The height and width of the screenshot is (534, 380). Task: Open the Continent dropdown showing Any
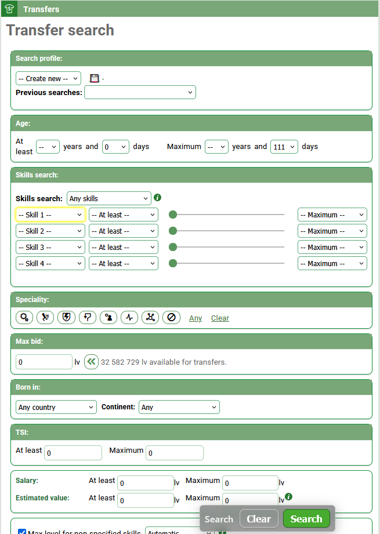pos(179,407)
